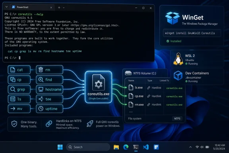Select the hostname monitor tile
Image resolution: width=229 pixels, height=153 pixels.
[x=50, y=89]
